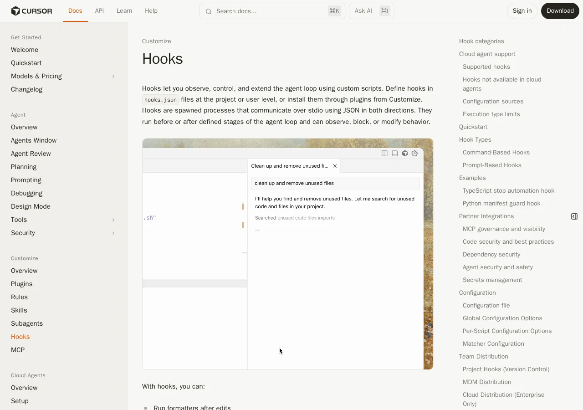Open Design Mode page
The height and width of the screenshot is (410, 583).
31,206
